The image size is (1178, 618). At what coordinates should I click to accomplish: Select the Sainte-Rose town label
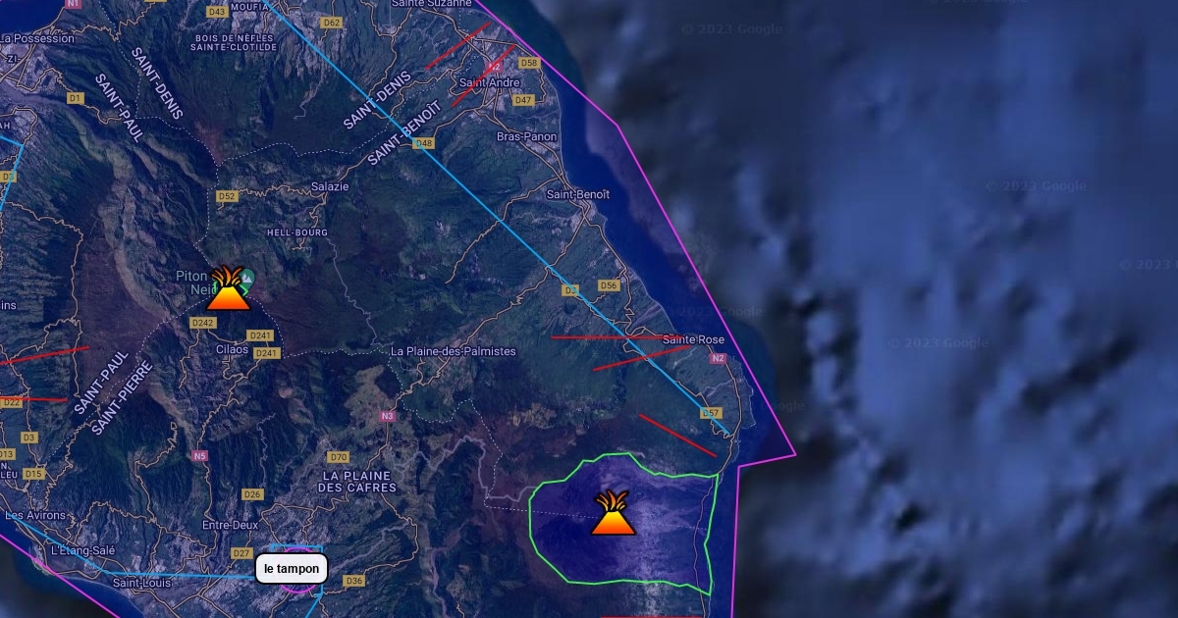click(693, 339)
